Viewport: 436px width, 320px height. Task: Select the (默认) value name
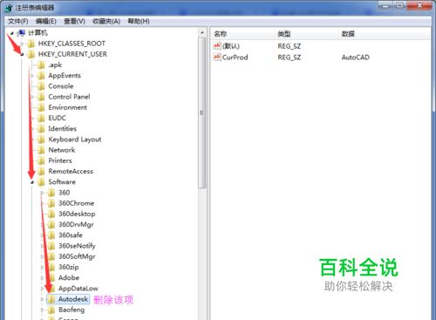[231, 46]
